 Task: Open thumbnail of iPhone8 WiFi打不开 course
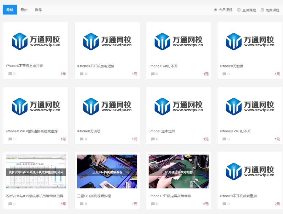click(250, 107)
